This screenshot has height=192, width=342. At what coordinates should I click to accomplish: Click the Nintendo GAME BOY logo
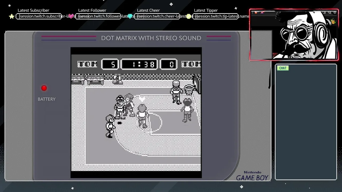pos(252,176)
